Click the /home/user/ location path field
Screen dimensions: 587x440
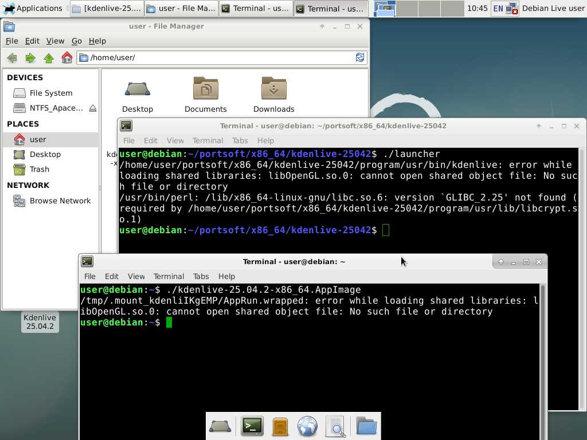pyautogui.click(x=218, y=57)
